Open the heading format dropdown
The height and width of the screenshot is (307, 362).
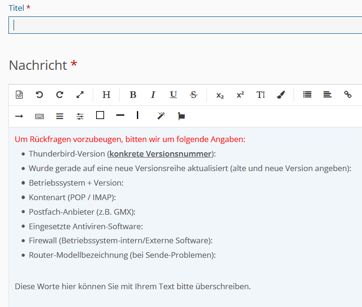tap(106, 95)
